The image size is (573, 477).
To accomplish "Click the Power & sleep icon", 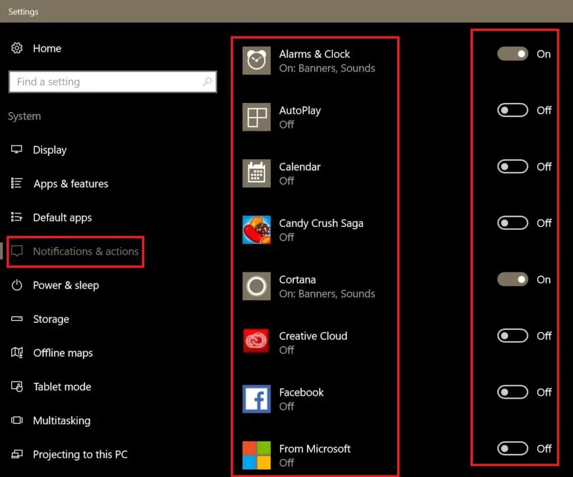I will tap(17, 285).
